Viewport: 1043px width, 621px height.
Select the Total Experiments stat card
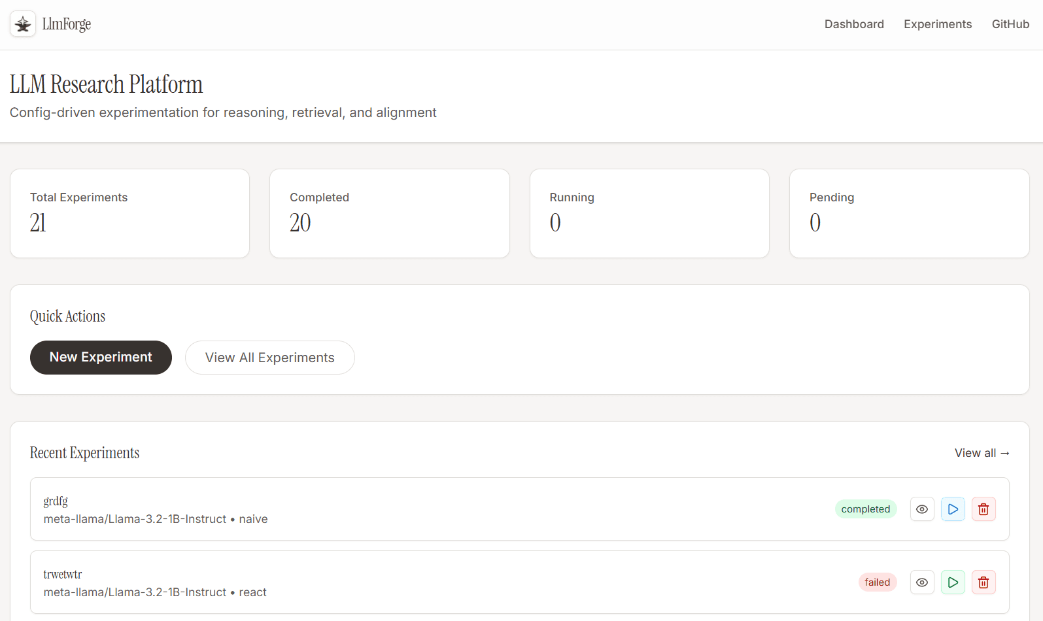[x=129, y=214]
